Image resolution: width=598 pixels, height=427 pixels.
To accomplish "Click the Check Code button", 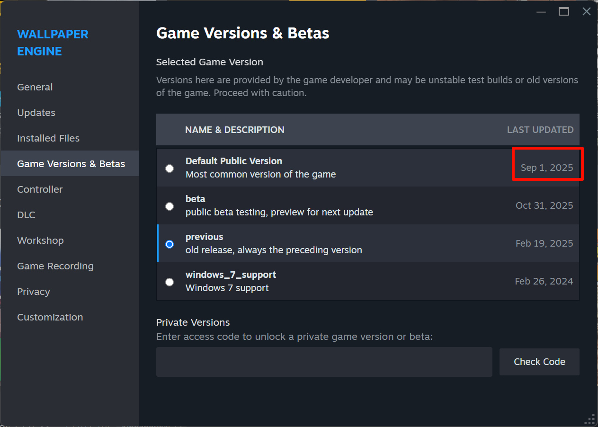I will (539, 362).
